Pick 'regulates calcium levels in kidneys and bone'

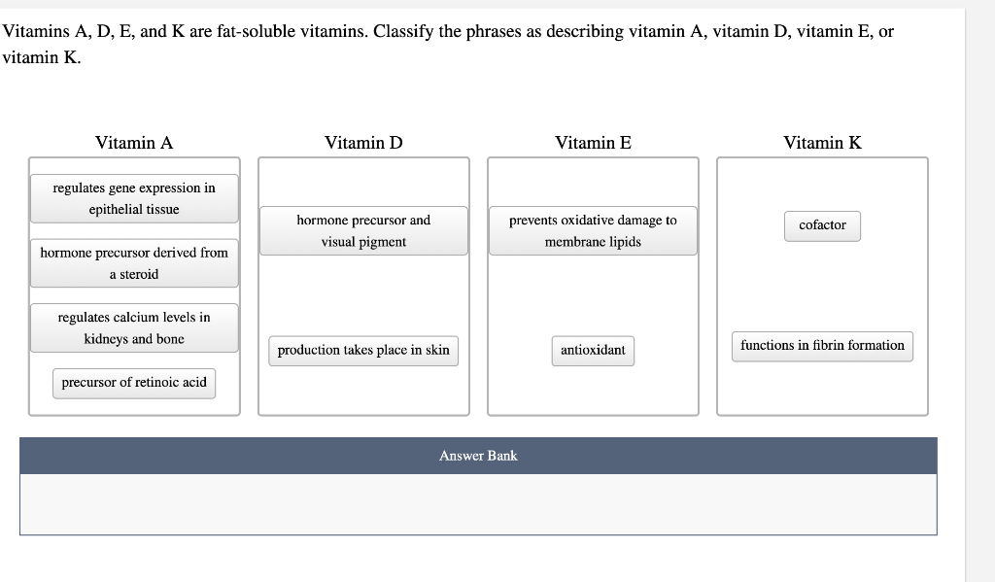click(x=134, y=328)
